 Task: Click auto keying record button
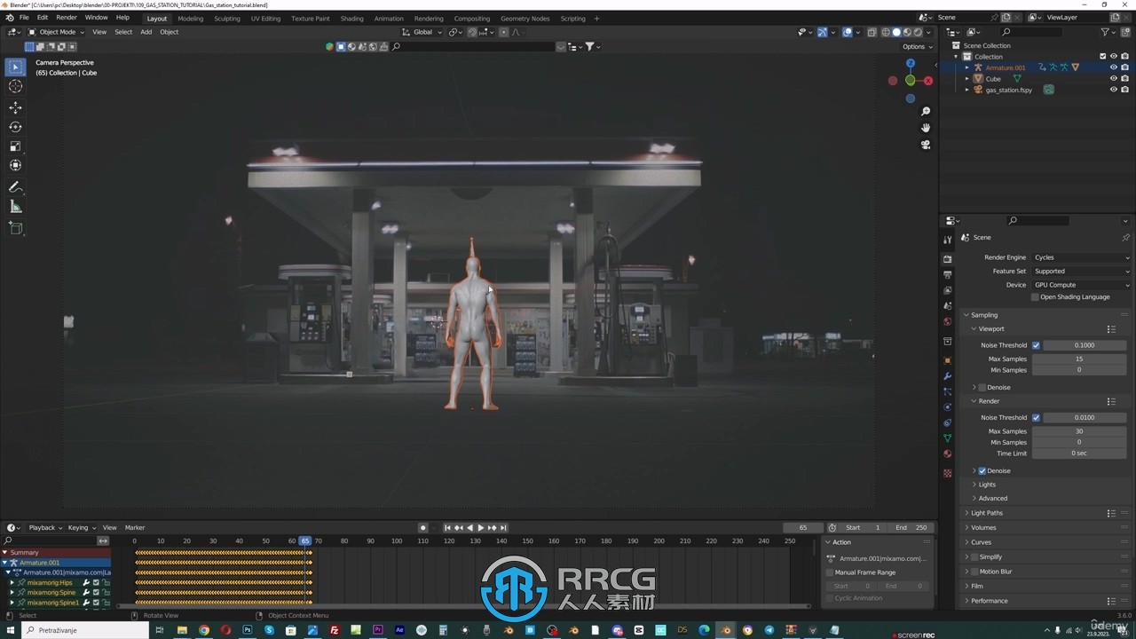(422, 528)
